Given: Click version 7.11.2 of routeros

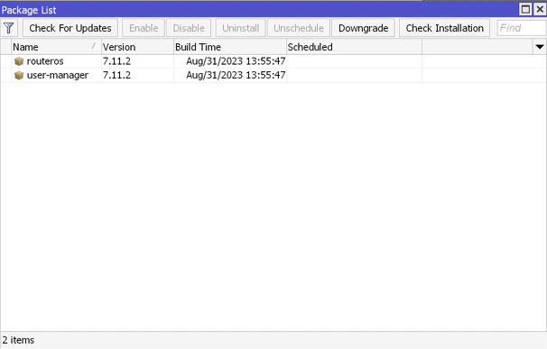Looking at the screenshot, I should click(116, 61).
